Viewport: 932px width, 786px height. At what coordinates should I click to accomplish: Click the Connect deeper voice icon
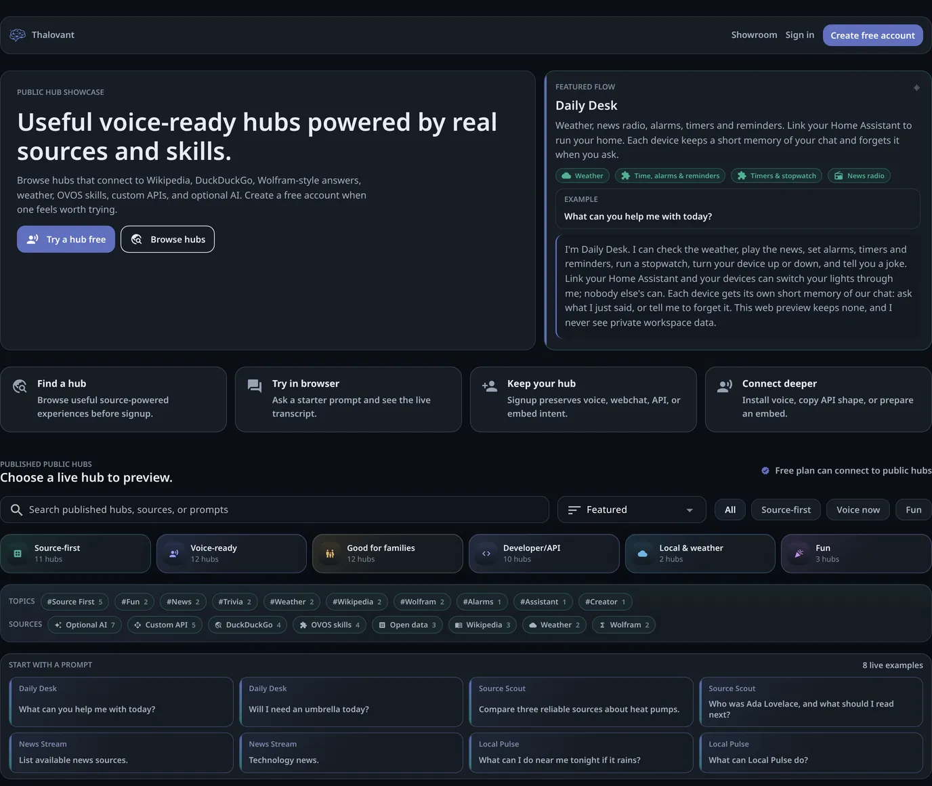tap(725, 386)
